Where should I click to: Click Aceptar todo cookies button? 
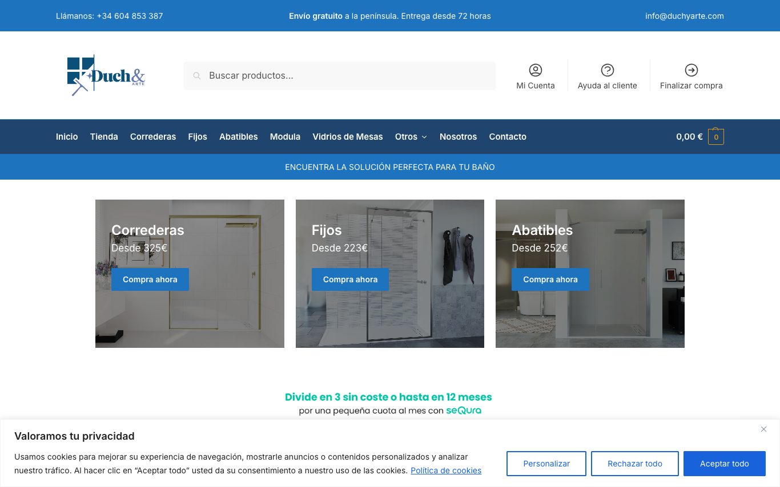click(x=725, y=464)
